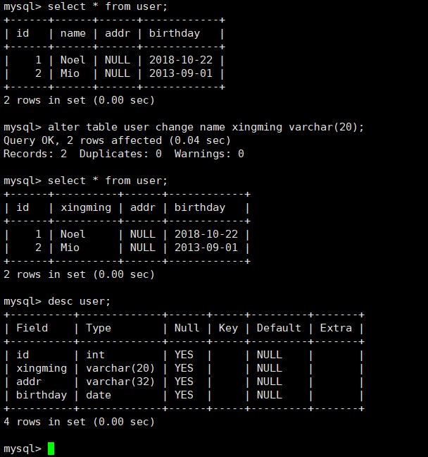Click the "varchar(32)" type cell
Viewport: 428px width, 457px height.
coord(120,382)
